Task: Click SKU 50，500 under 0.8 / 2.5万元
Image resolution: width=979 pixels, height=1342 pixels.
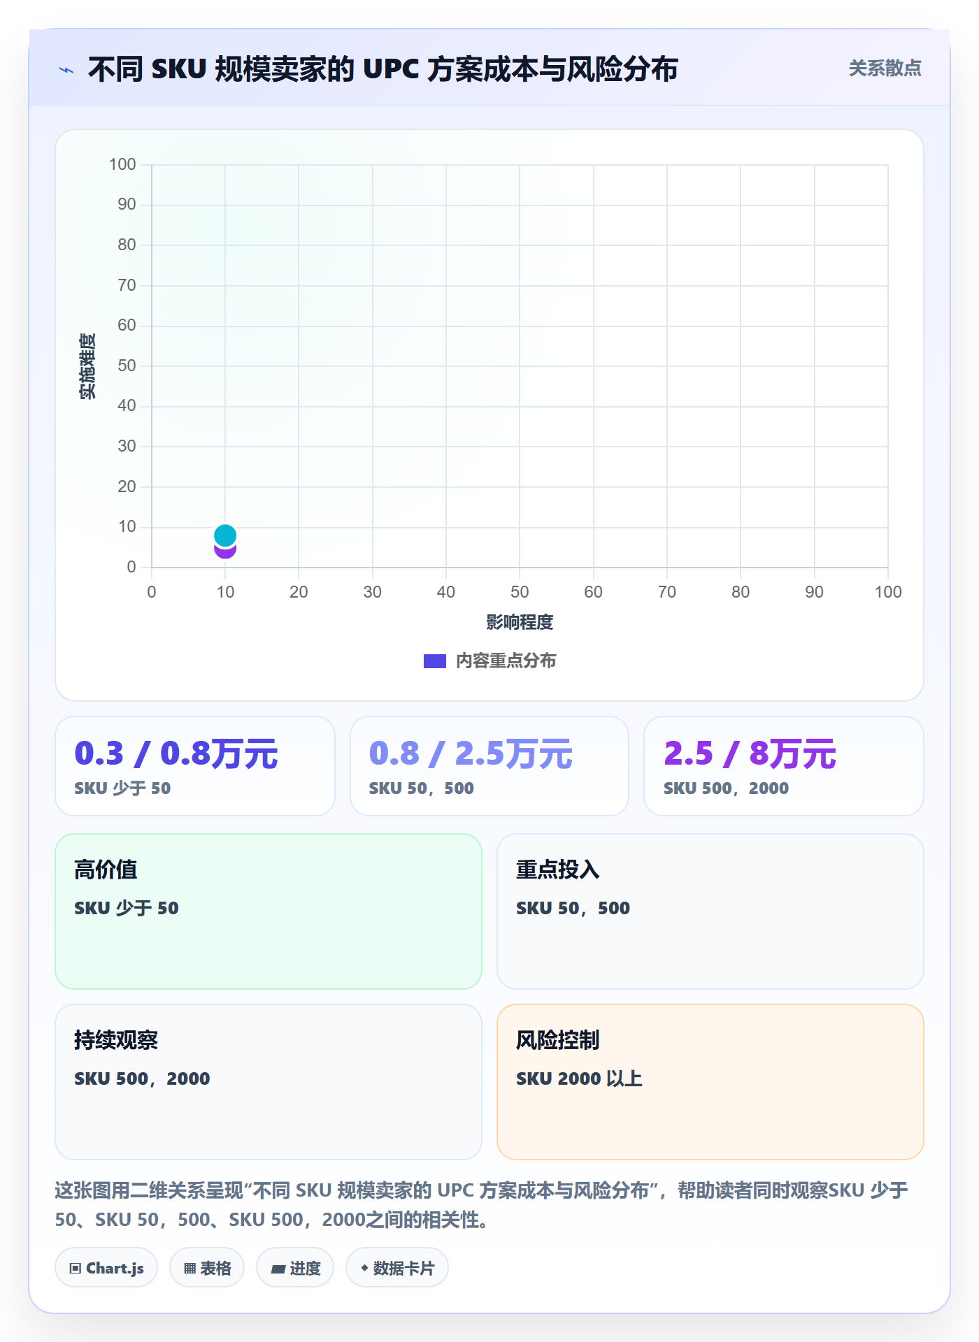Action: [421, 788]
